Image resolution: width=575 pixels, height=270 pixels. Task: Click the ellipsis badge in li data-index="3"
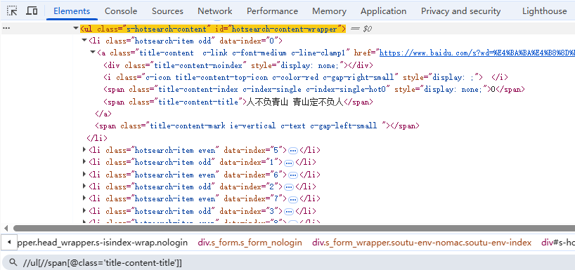[x=289, y=212]
